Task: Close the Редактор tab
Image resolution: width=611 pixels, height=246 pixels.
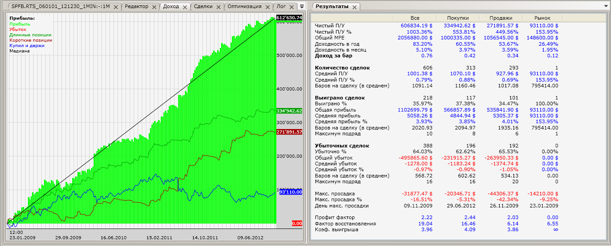Action: (154, 7)
